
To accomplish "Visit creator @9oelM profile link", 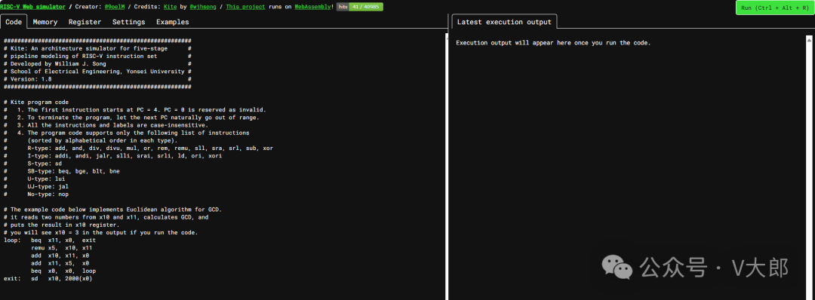I will [x=115, y=8].
